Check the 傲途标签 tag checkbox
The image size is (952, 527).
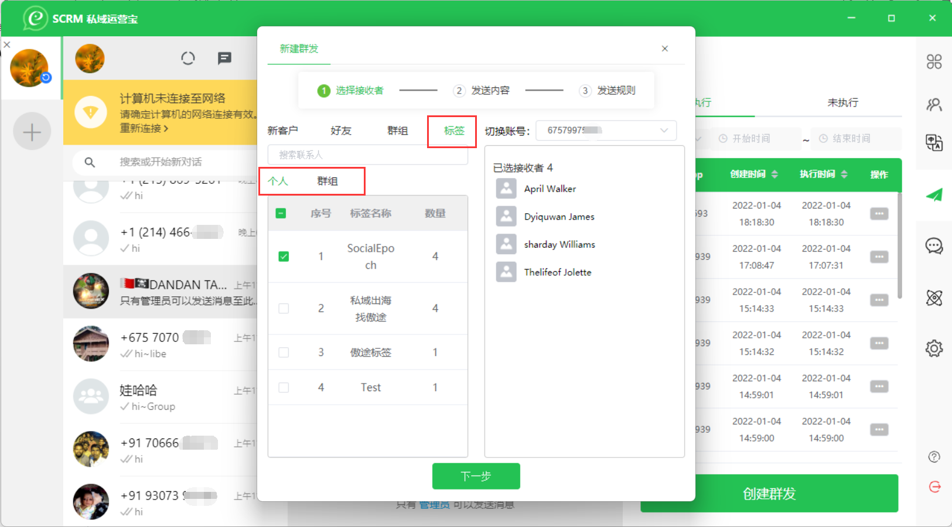[x=284, y=353]
